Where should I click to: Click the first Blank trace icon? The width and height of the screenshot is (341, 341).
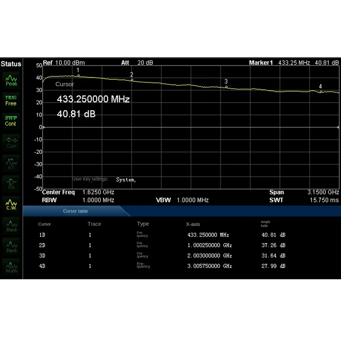click(11, 226)
